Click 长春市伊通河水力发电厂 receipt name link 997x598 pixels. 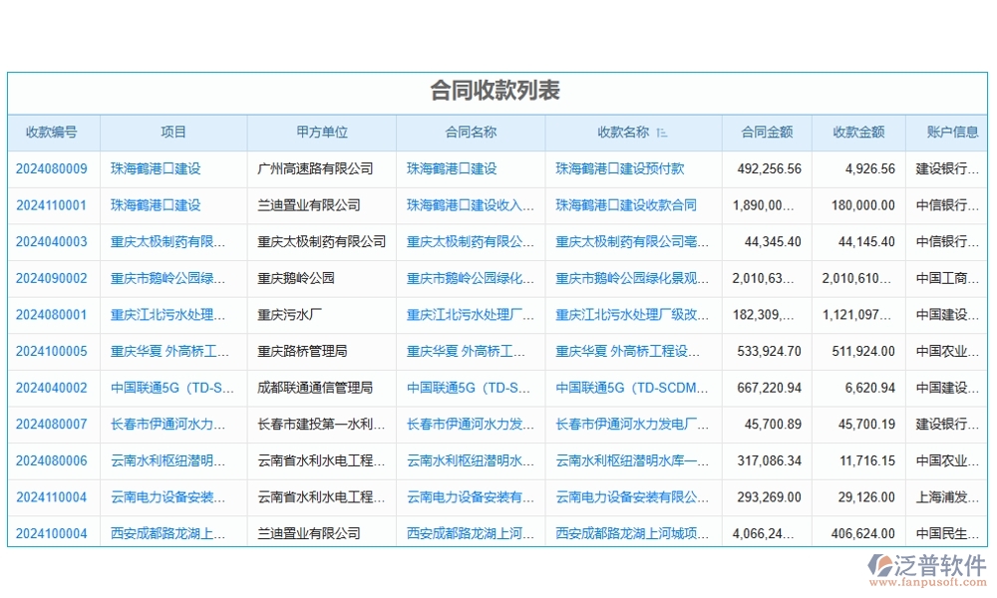(x=630, y=424)
